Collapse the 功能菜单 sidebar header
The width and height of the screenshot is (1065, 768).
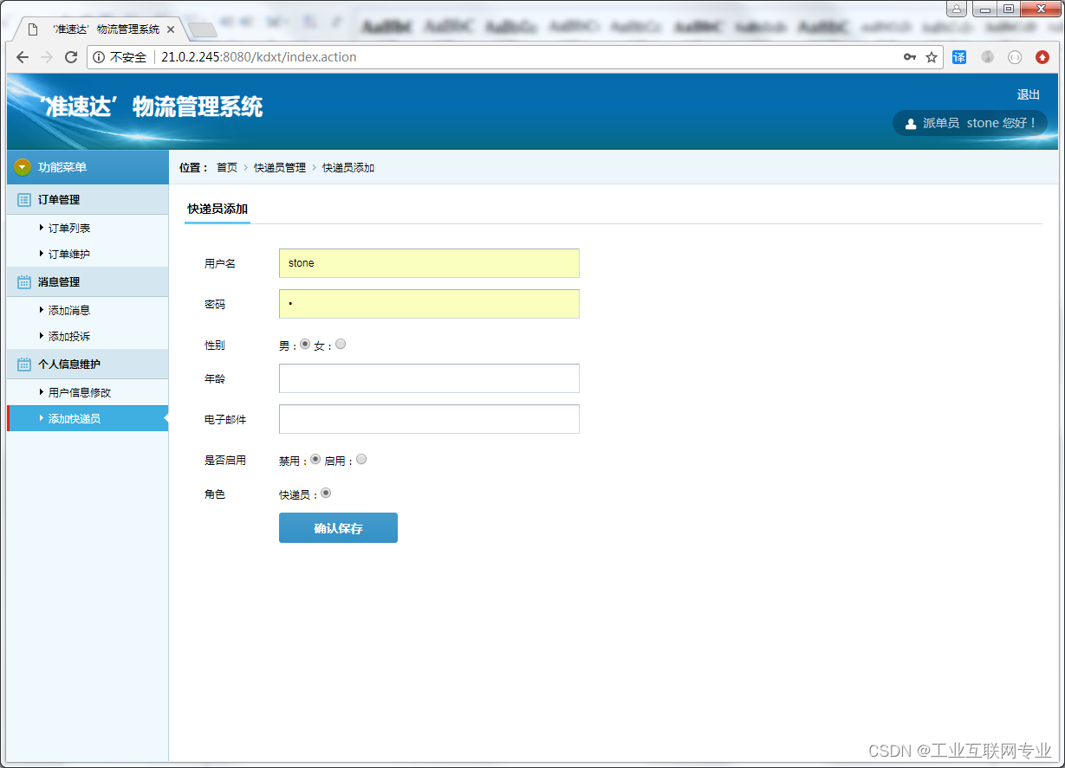point(88,167)
